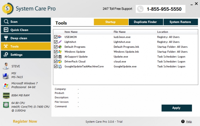This screenshot has width=200, height=126.
Task: Click the Scan magnifier icon
Action: click(6, 21)
